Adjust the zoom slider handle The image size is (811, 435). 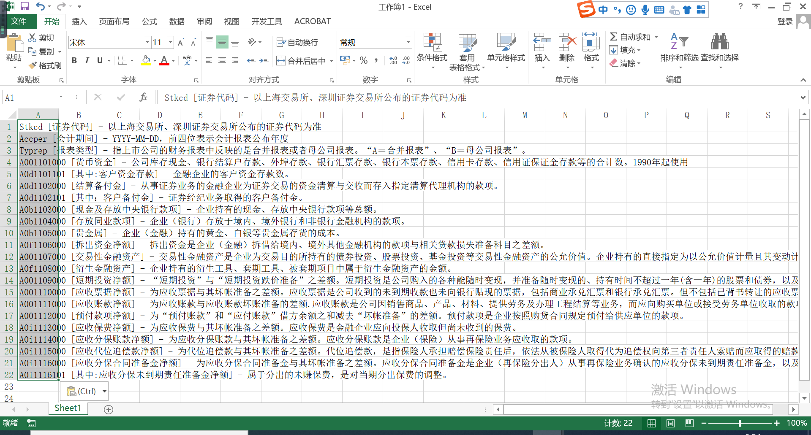coord(740,423)
